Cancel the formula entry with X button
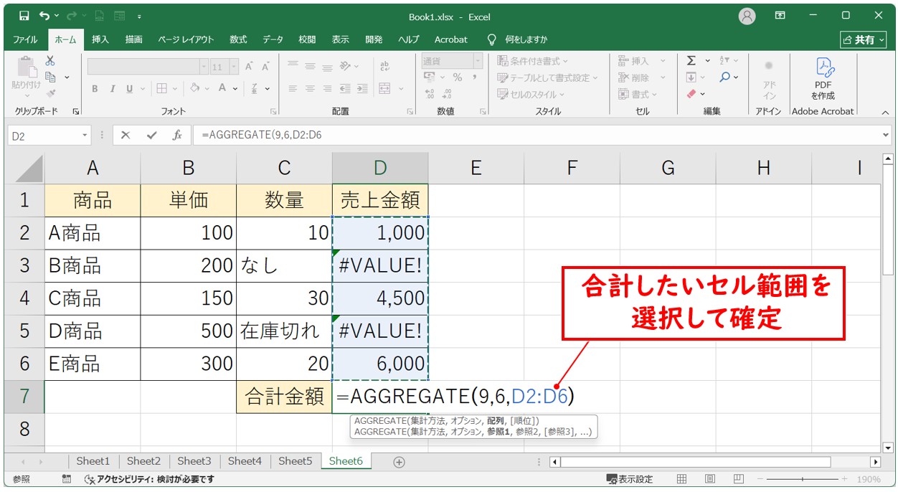This screenshot has width=898, height=492. pos(126,135)
